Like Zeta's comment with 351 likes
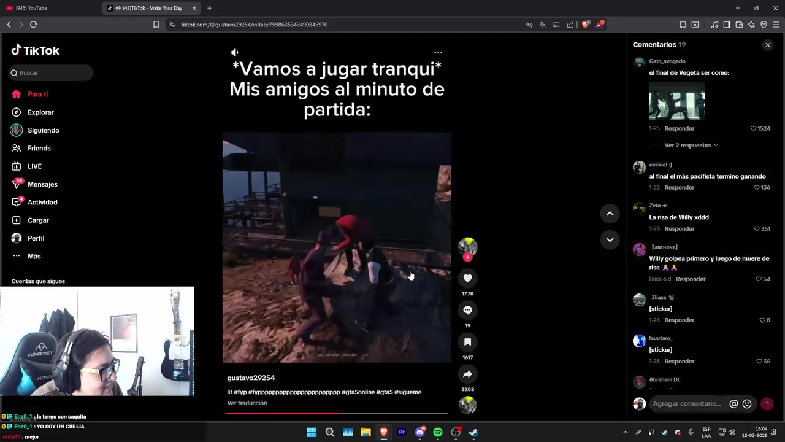This screenshot has width=785, height=442. [x=762, y=228]
